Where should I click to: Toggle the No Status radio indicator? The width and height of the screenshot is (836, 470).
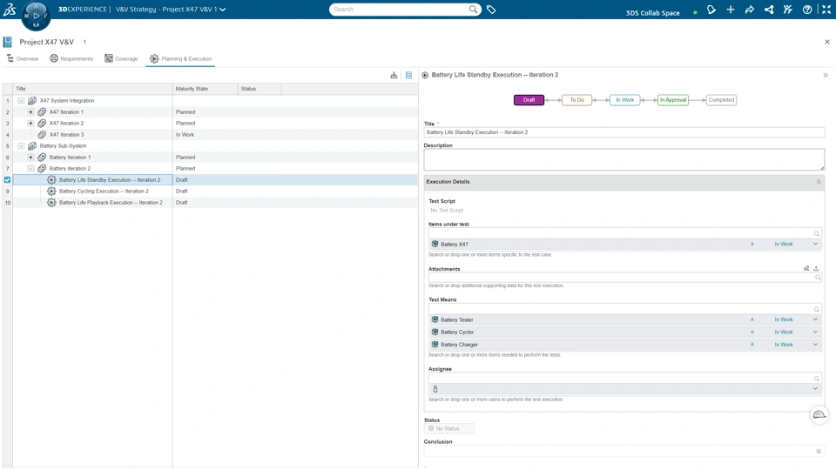[431, 428]
